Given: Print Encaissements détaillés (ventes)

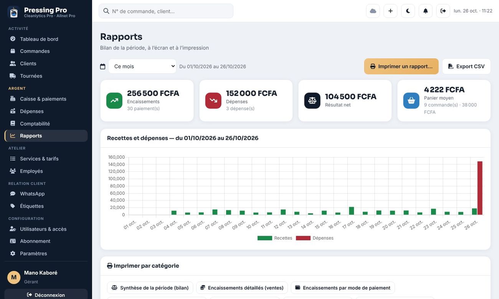Looking at the screenshot, I should pyautogui.click(x=242, y=288).
